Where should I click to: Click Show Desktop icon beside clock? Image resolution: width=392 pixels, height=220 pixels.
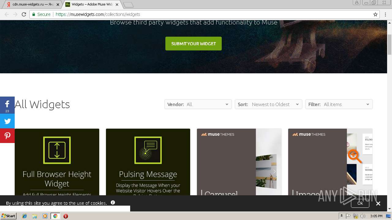[388, 216]
